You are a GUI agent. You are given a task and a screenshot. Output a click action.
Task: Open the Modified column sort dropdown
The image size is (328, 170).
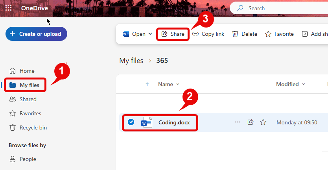pyautogui.click(x=303, y=84)
